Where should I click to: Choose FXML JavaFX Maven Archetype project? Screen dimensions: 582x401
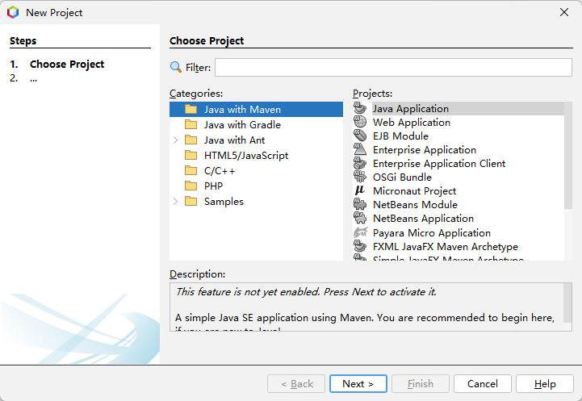click(446, 247)
